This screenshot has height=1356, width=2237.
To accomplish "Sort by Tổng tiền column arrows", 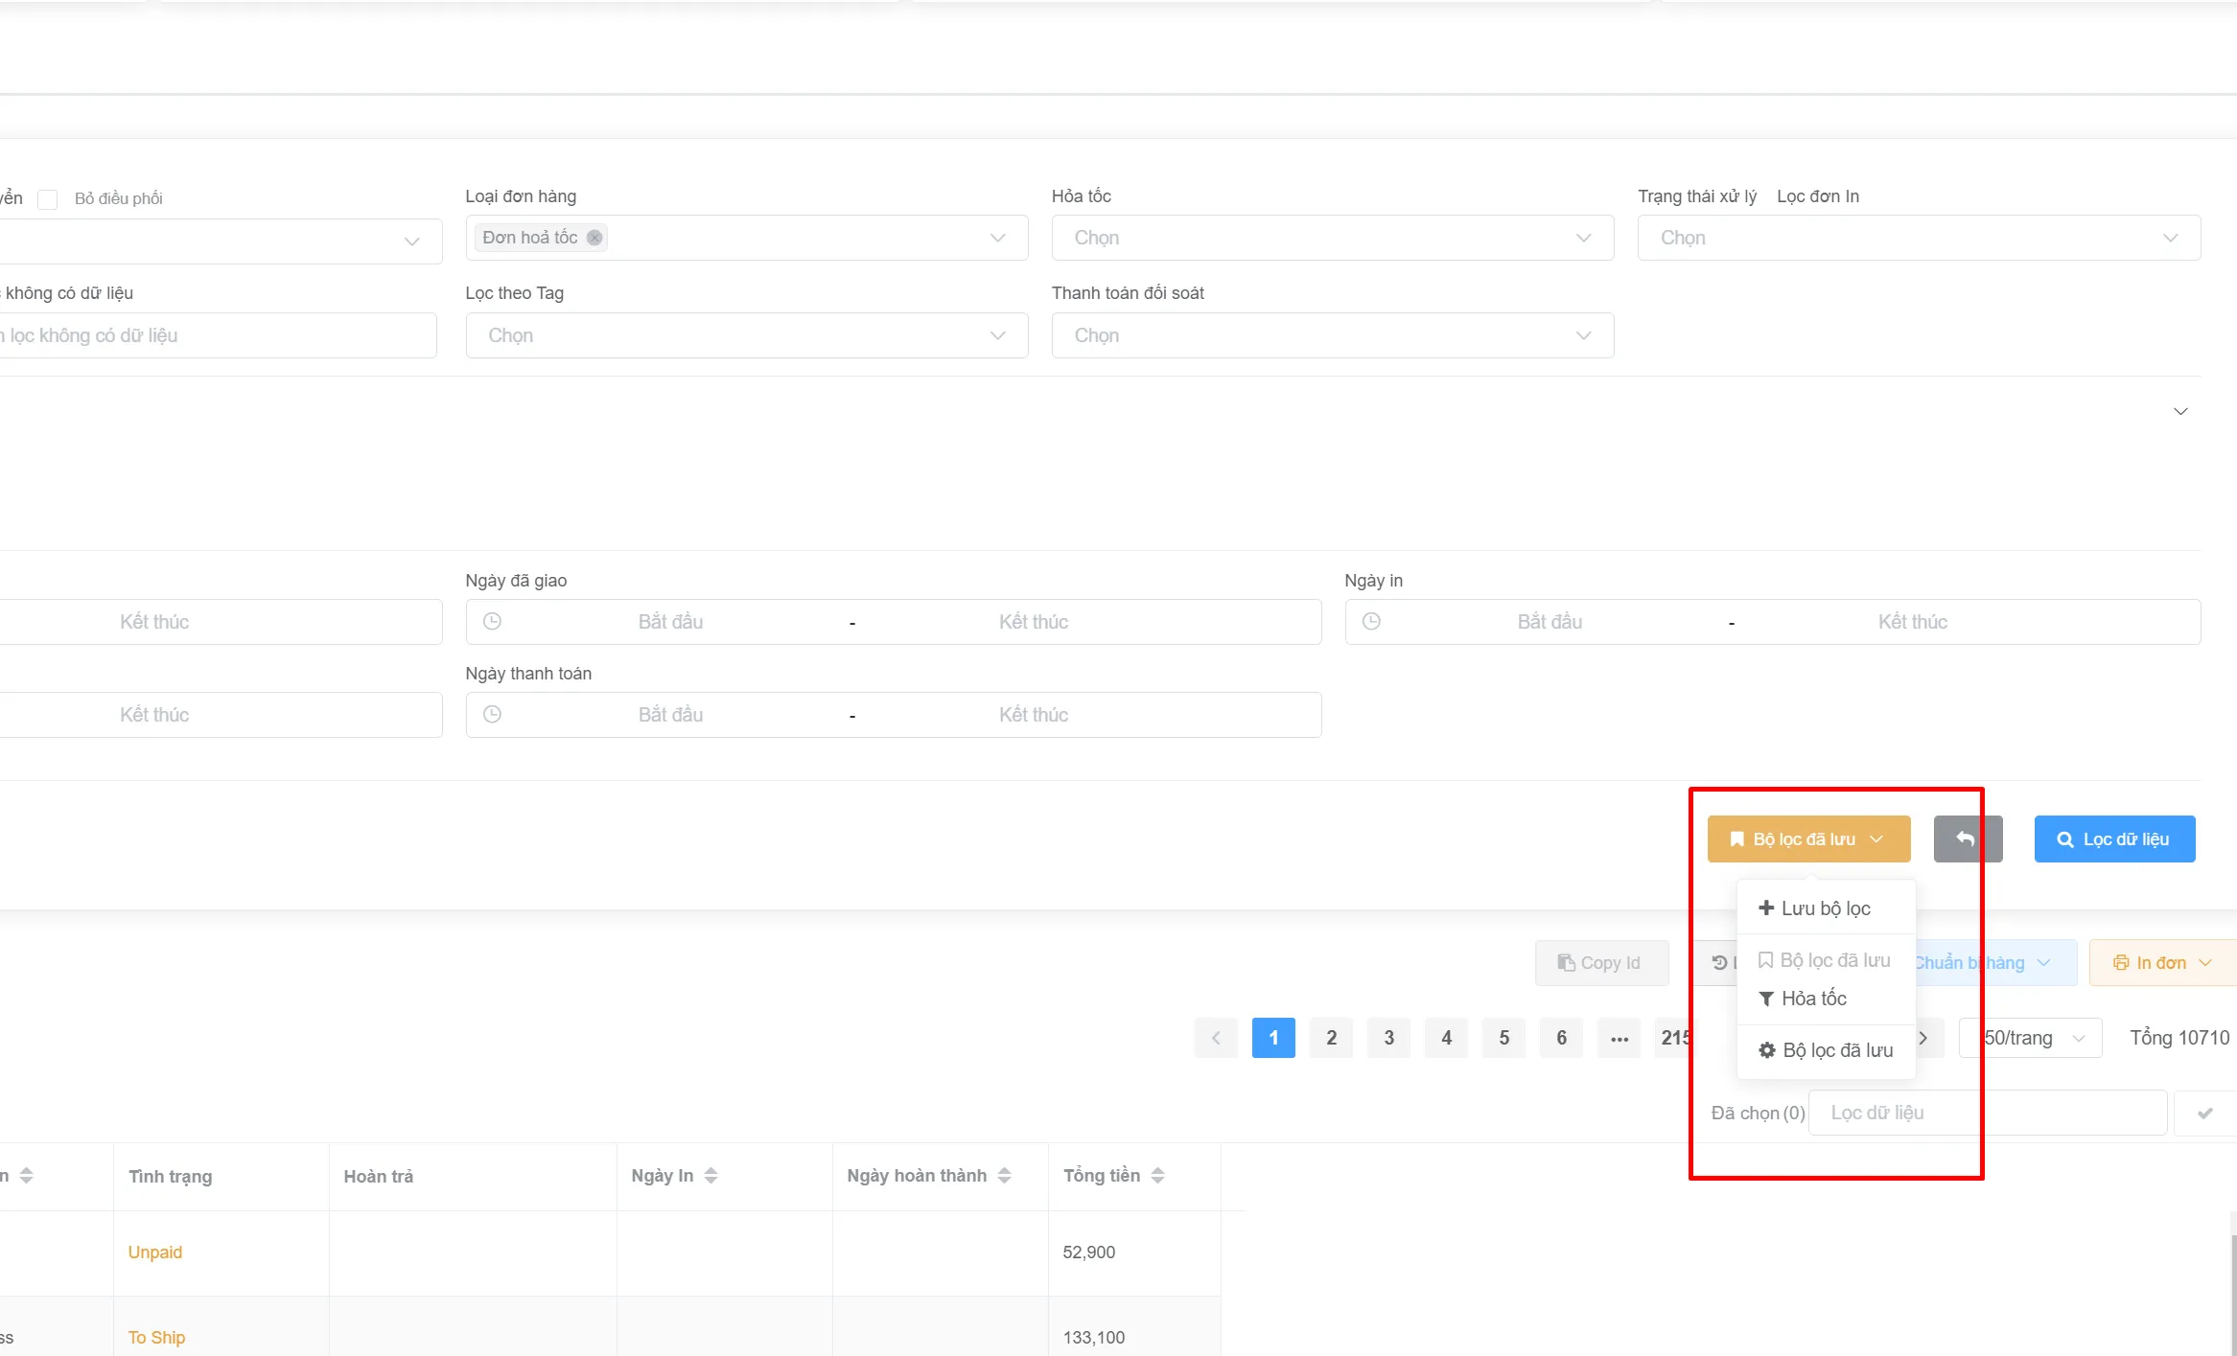I will pos(1157,1176).
